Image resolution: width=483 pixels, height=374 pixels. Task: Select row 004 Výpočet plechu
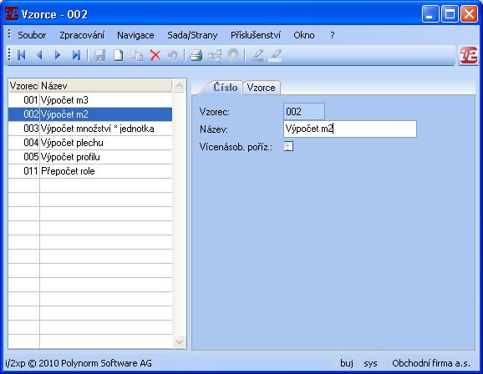pyautogui.click(x=90, y=143)
